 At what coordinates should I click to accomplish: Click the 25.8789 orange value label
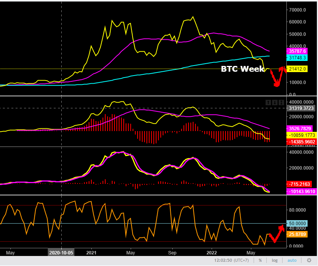tap(297, 234)
